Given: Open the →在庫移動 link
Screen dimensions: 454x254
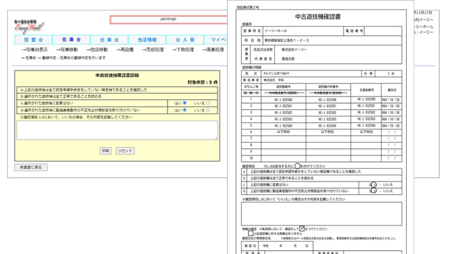Looking at the screenshot, I should [x=67, y=50].
